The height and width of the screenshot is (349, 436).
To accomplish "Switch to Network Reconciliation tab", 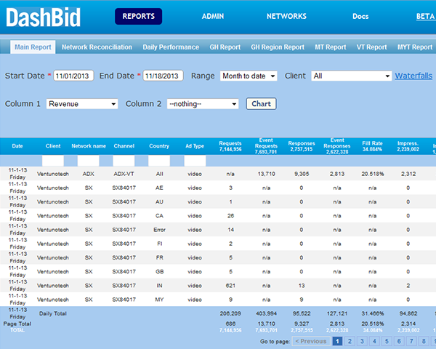I will [x=97, y=47].
